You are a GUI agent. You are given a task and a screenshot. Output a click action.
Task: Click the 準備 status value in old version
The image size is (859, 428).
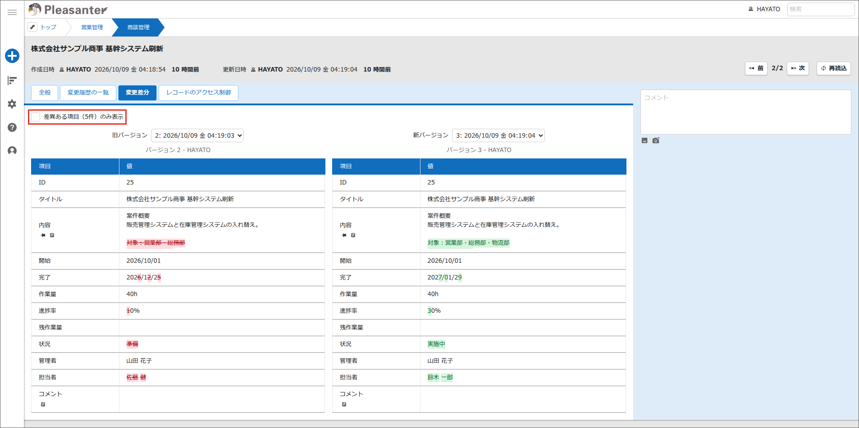(133, 344)
